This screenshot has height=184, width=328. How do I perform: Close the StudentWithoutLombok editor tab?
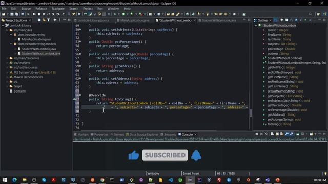[195, 20]
